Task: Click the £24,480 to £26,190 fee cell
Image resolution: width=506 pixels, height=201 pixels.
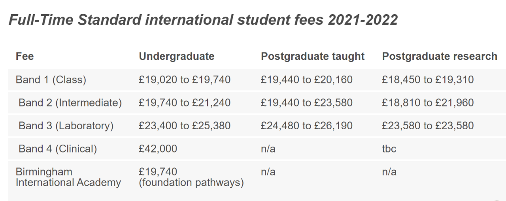Action: [306, 126]
